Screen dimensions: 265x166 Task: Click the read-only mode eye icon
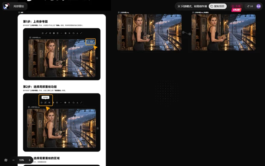[x=179, y=6]
